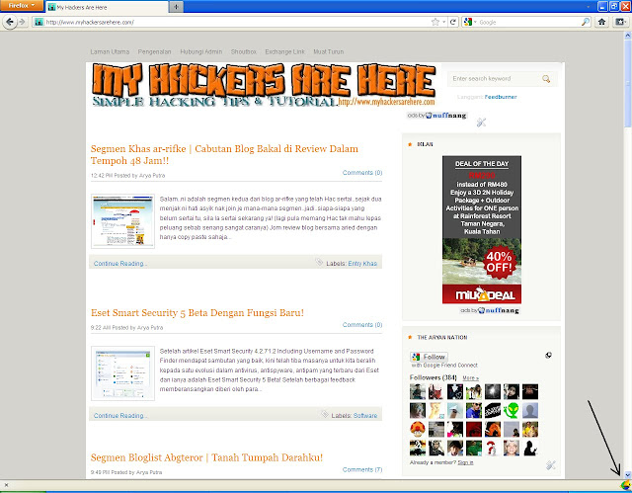Viewport: 632px width, 493px height.
Task: Reload the page with refresh icon
Action: coord(453,22)
